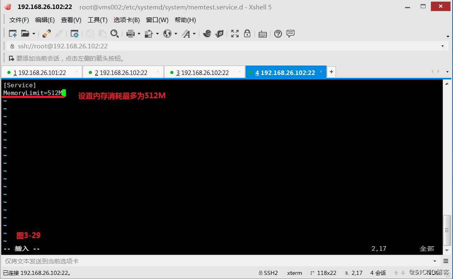This screenshot has width=453, height=279.
Task: Click the Lock Screen padlock icon
Action: point(247,34)
